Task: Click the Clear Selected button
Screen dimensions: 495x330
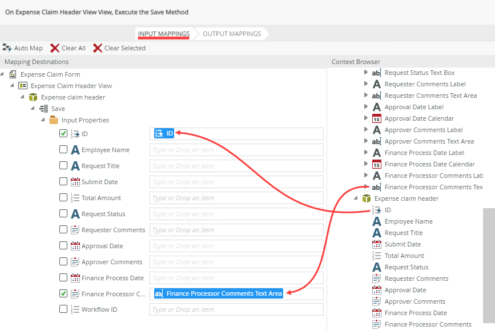Action: click(x=119, y=48)
